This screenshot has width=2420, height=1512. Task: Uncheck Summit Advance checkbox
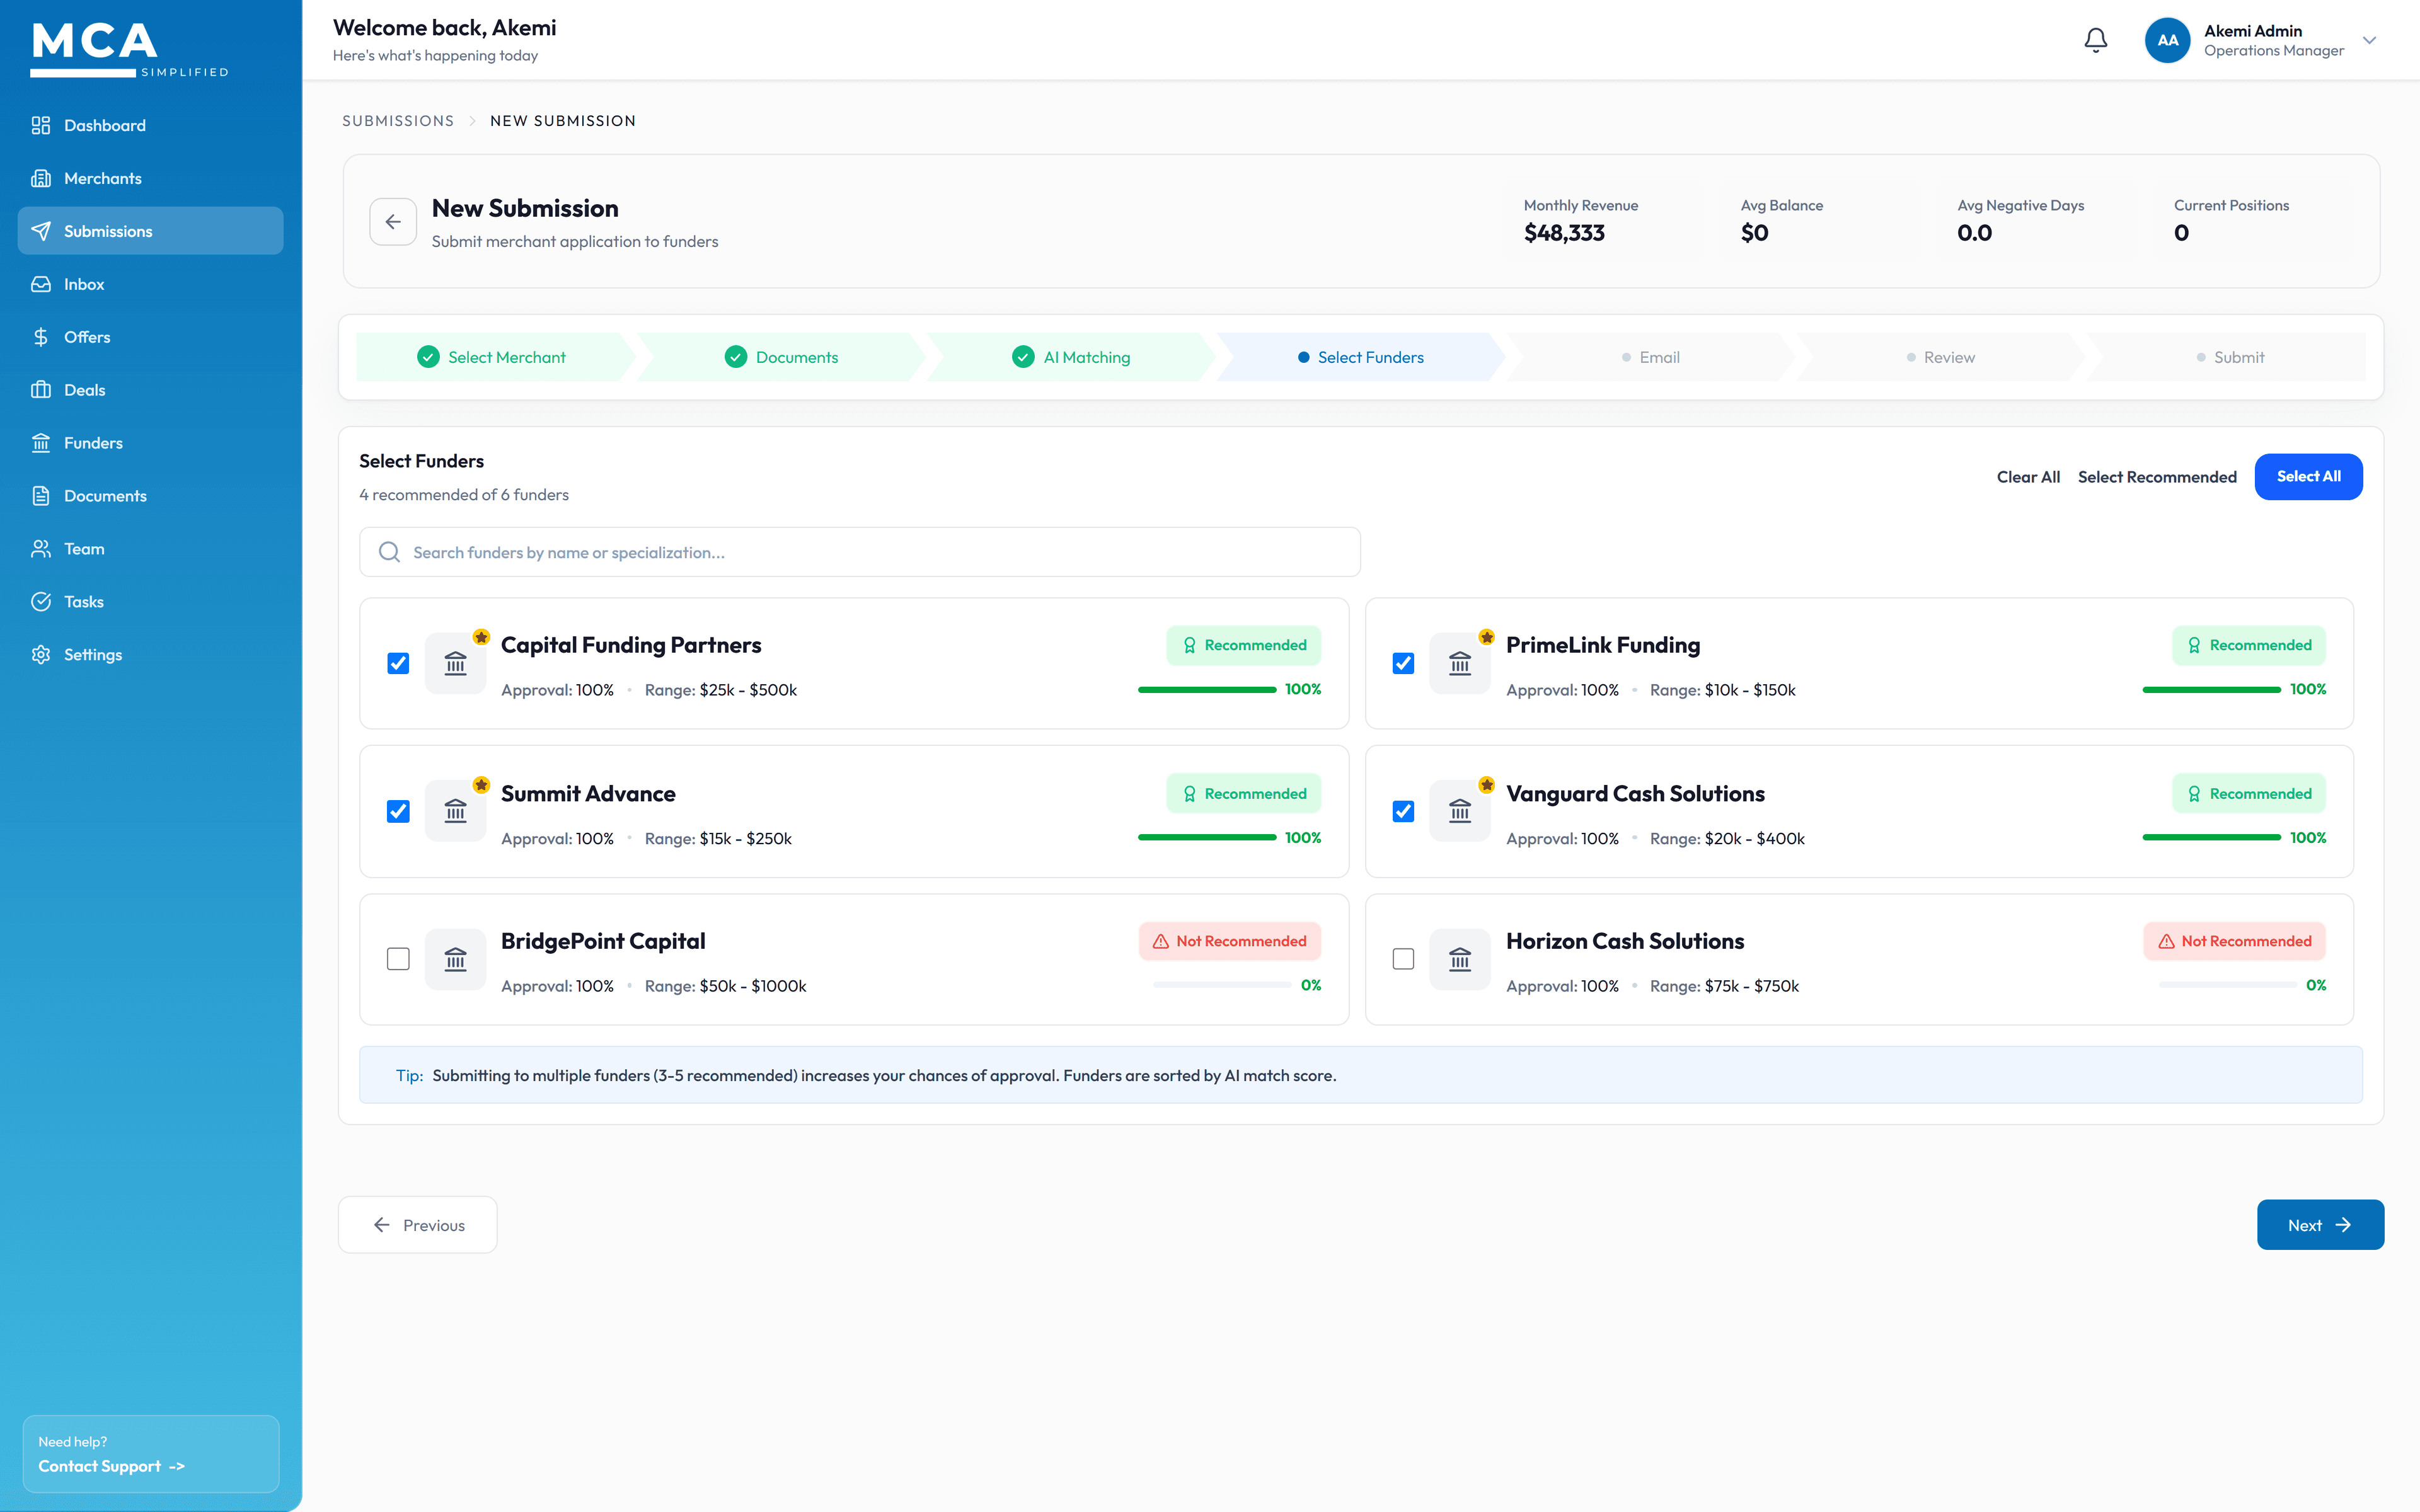398,811
